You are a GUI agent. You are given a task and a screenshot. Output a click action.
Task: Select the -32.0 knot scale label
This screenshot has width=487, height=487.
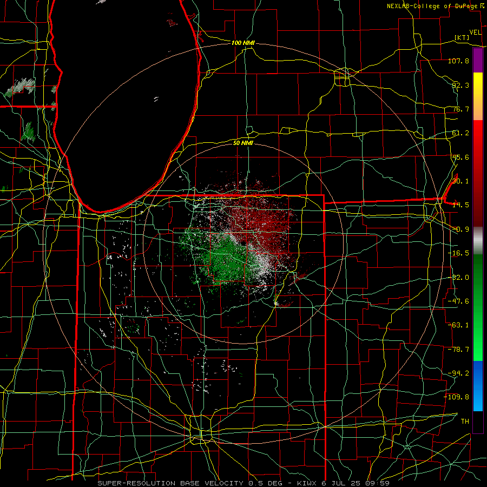pyautogui.click(x=458, y=278)
